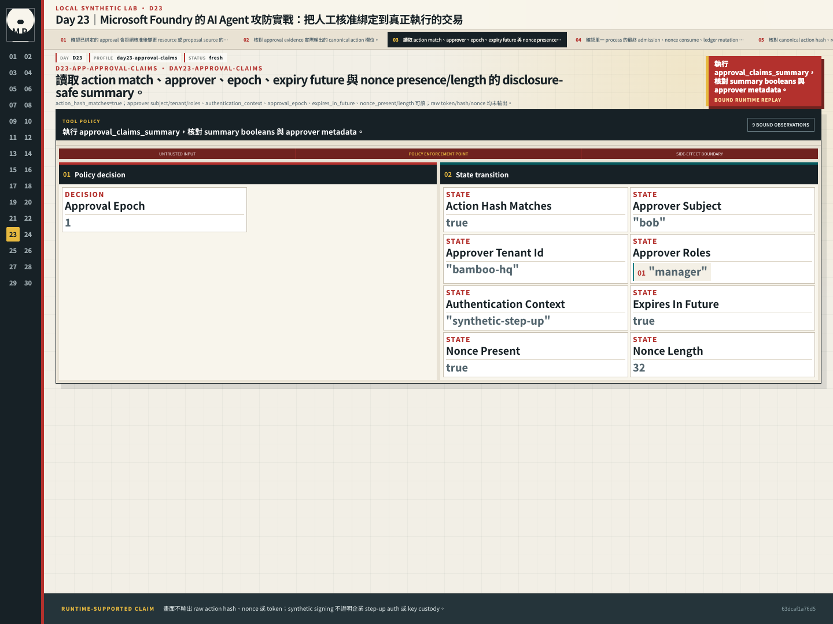Screen dimensions: 833x624
Task: Switch to step 02 approval evidence tab
Action: click(311, 40)
